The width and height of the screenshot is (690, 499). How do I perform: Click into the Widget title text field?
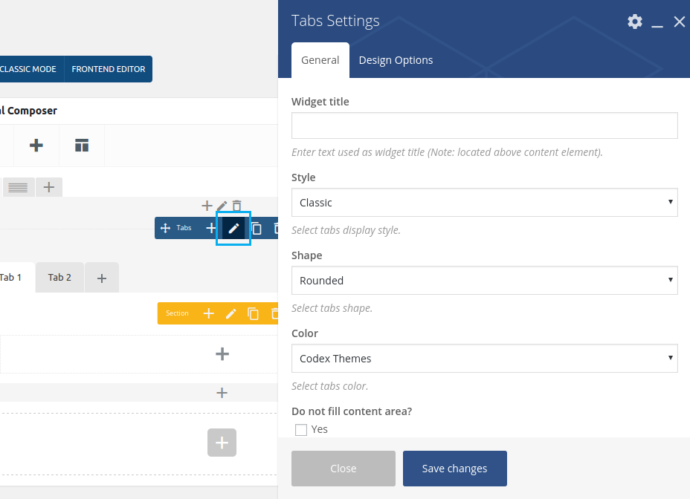[x=484, y=125]
